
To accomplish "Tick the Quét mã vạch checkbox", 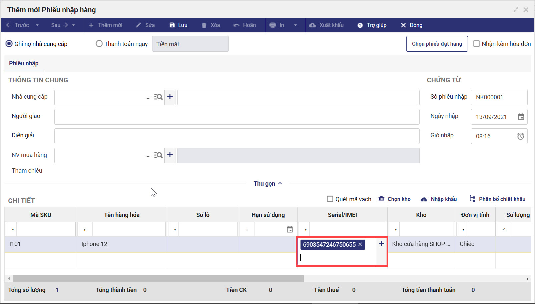I will [x=330, y=199].
